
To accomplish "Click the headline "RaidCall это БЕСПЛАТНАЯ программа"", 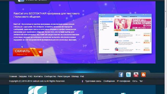I will (x=46, y=15).
